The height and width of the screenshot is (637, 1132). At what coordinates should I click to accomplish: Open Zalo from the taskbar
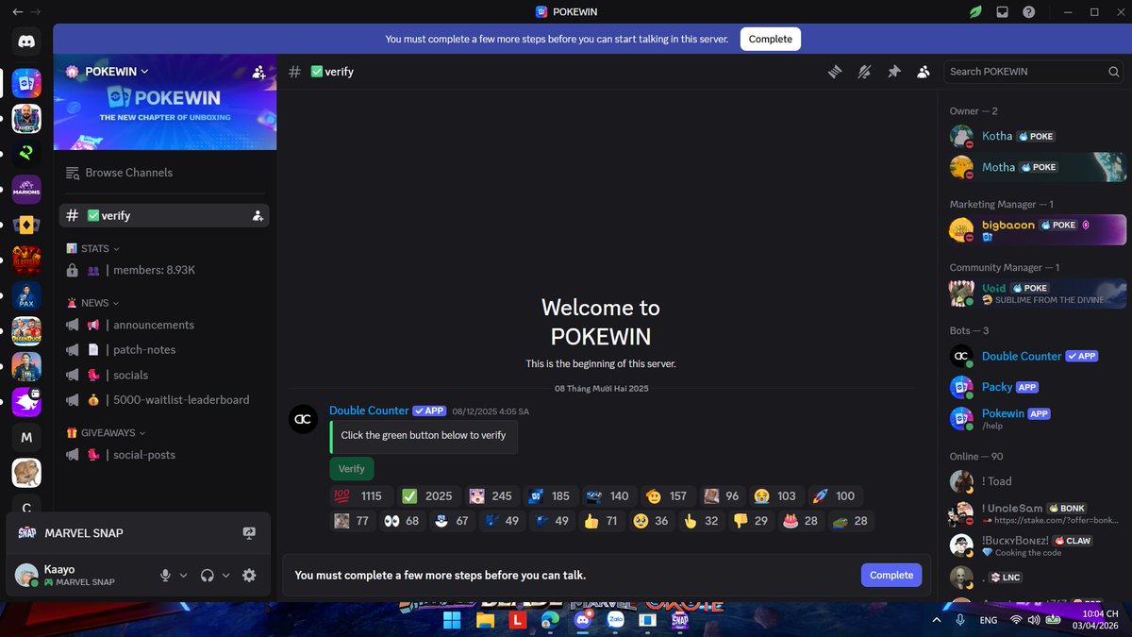click(x=616, y=620)
